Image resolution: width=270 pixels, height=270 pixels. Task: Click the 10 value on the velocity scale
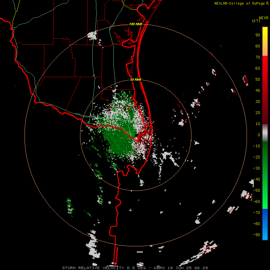pyautogui.click(x=258, y=124)
